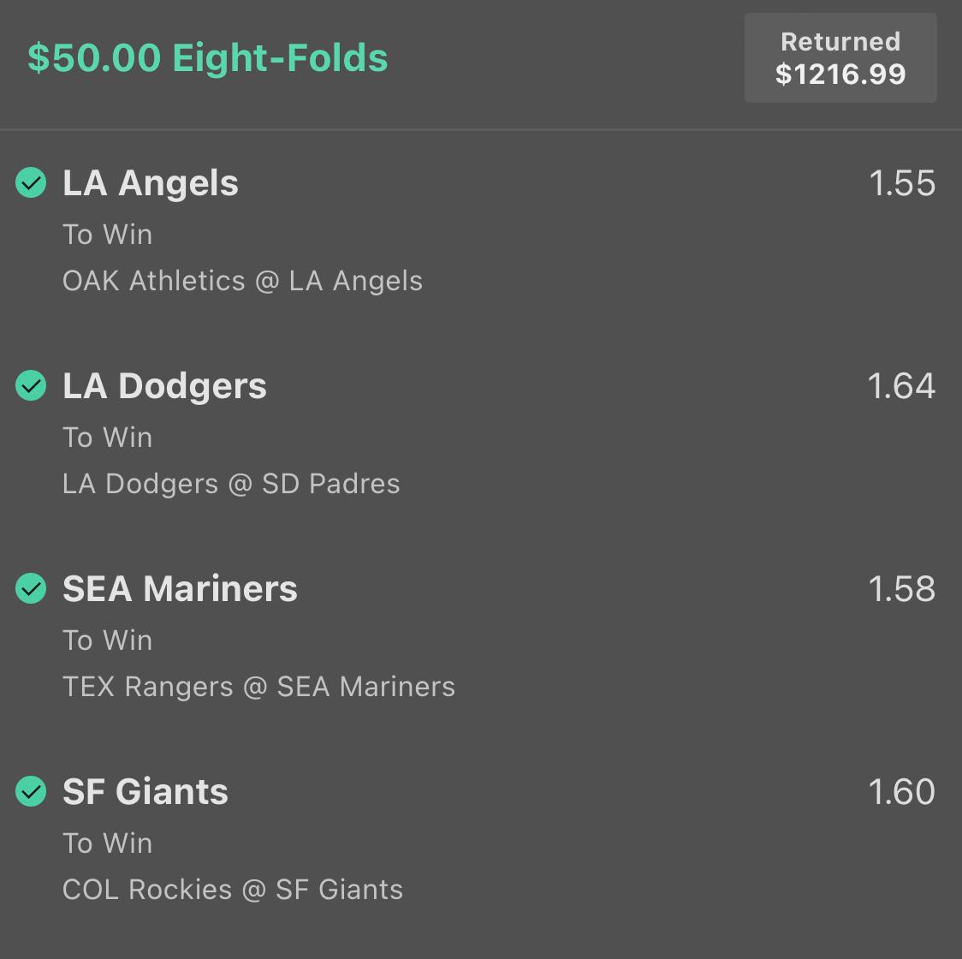Click the To Win label under SF Giants
Viewport: 962px width, 959px height.
(x=107, y=843)
